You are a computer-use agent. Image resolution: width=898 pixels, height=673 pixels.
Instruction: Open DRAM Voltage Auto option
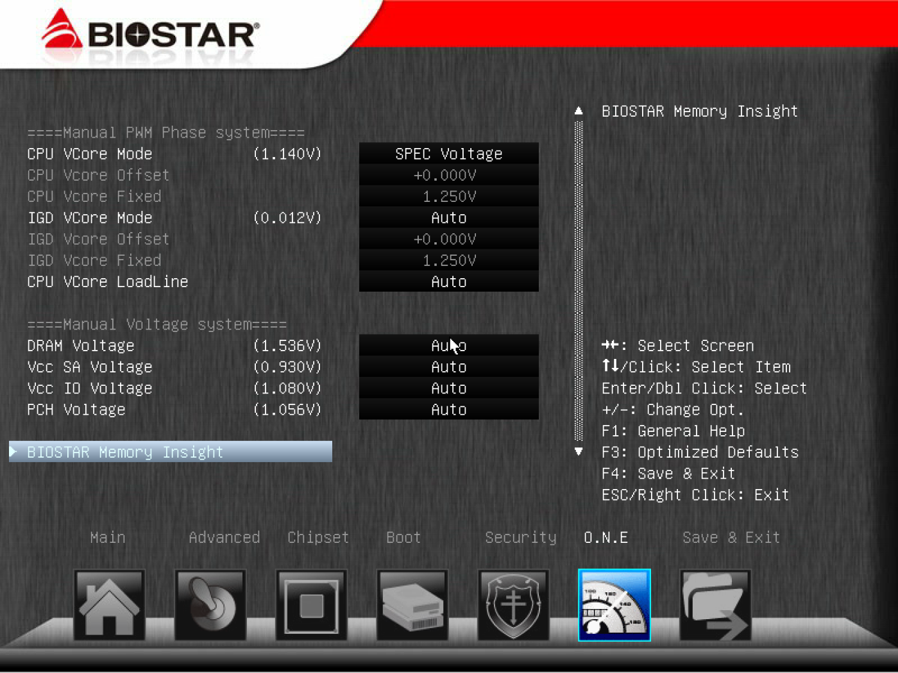[x=449, y=345]
